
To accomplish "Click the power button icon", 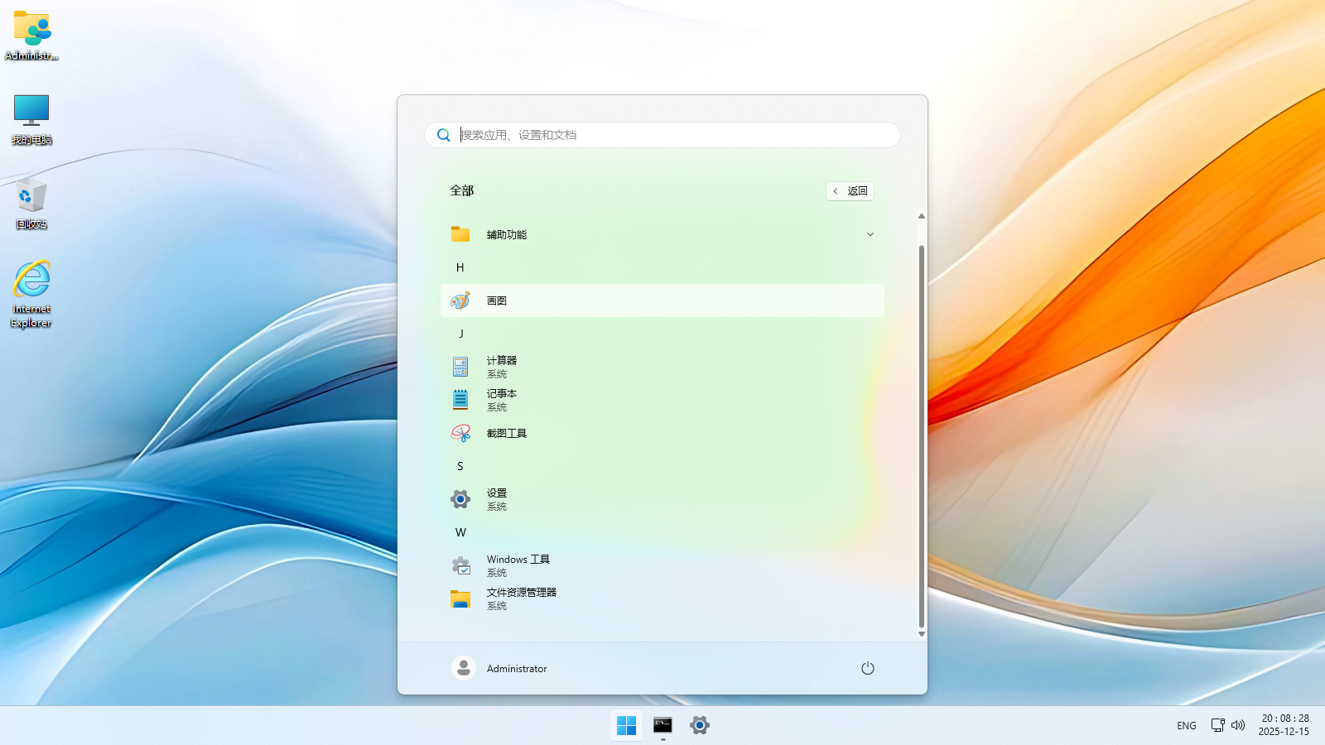I will tap(867, 668).
